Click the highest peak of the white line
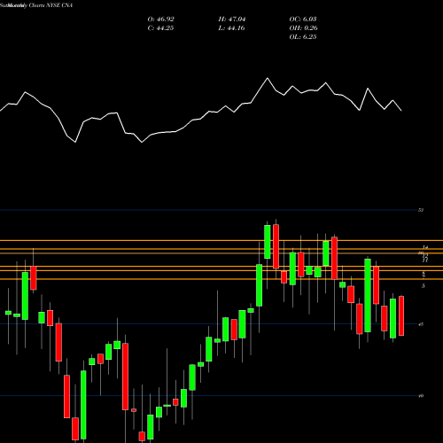Screen dimensions: 443x443 click(x=268, y=78)
